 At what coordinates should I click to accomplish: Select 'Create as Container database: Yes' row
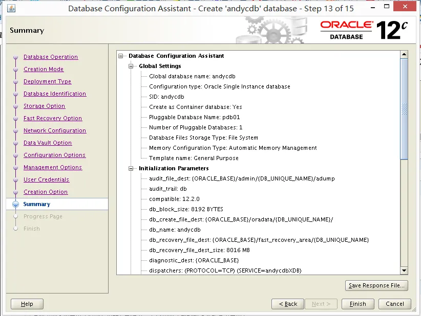click(196, 107)
